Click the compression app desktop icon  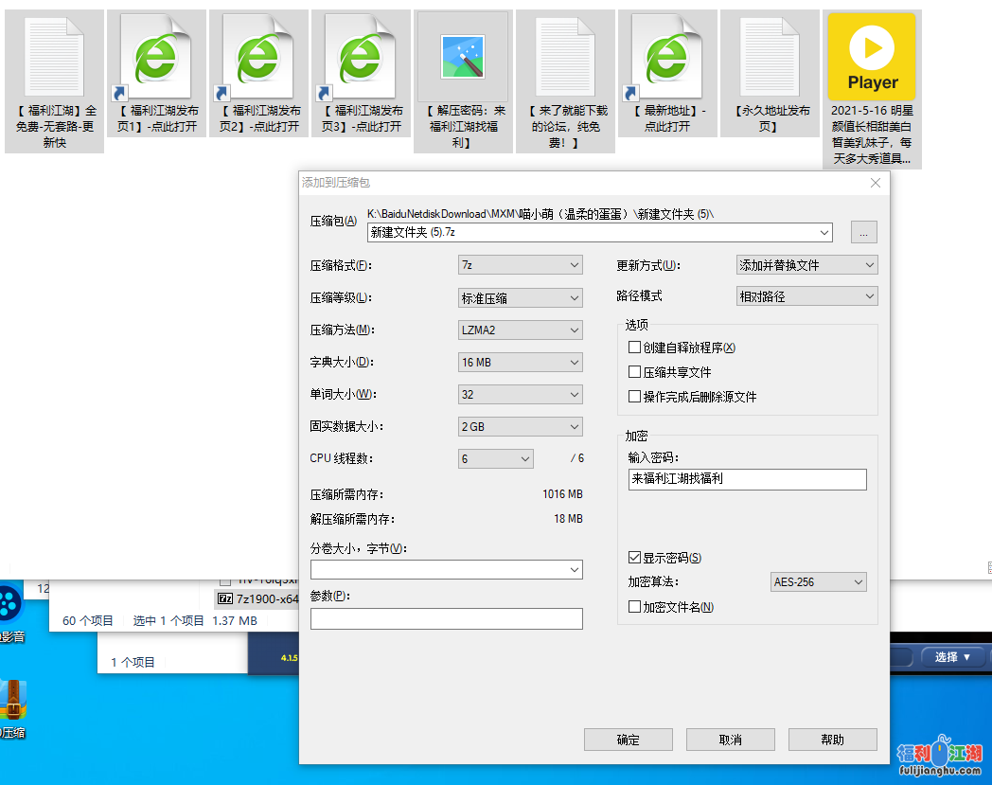point(13,702)
